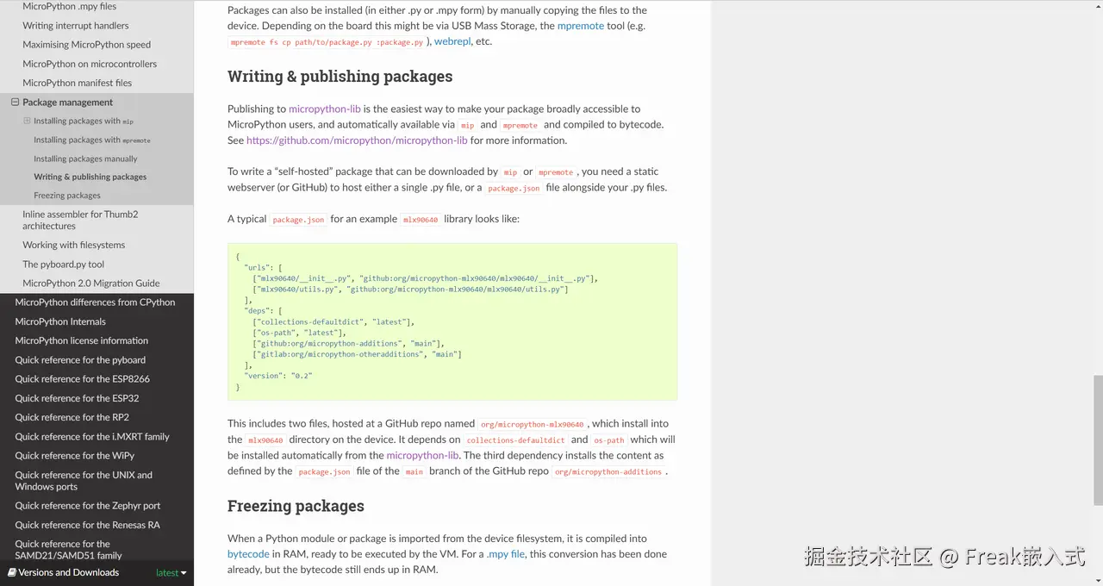Viewport: 1103px width, 586px height.
Task: Open Writing interrupt handlers page
Action: pyautogui.click(x=76, y=26)
